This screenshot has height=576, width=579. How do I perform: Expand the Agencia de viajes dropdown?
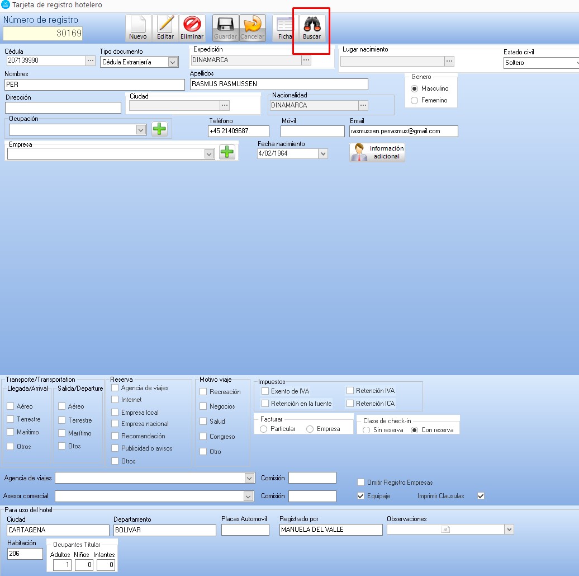pos(249,478)
